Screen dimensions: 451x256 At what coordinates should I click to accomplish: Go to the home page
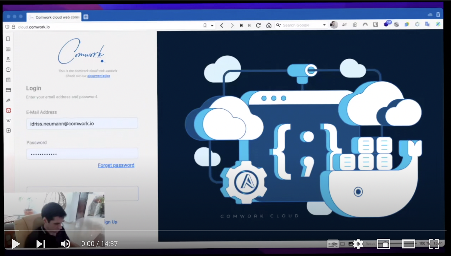click(x=269, y=25)
